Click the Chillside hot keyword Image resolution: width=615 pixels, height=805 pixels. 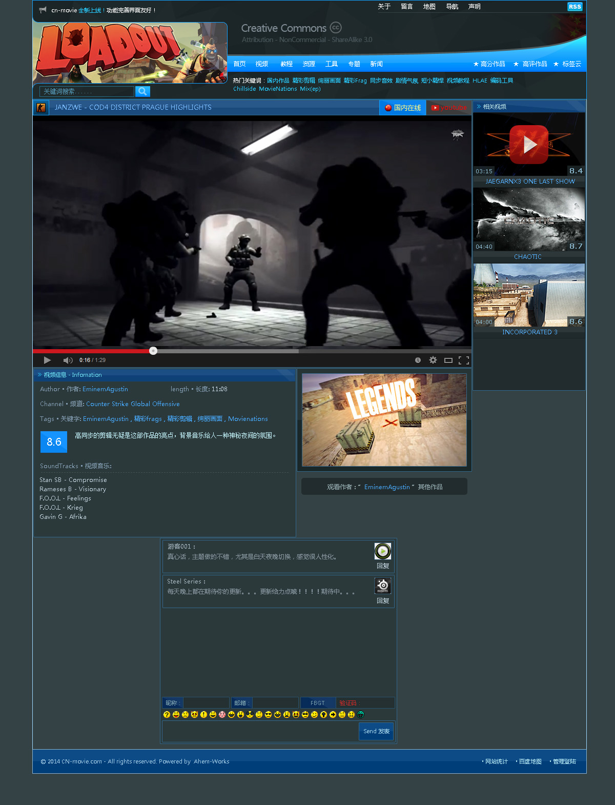point(244,89)
